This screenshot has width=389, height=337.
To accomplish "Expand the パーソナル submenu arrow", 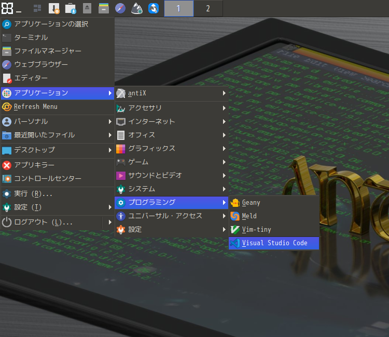I will tap(110, 121).
